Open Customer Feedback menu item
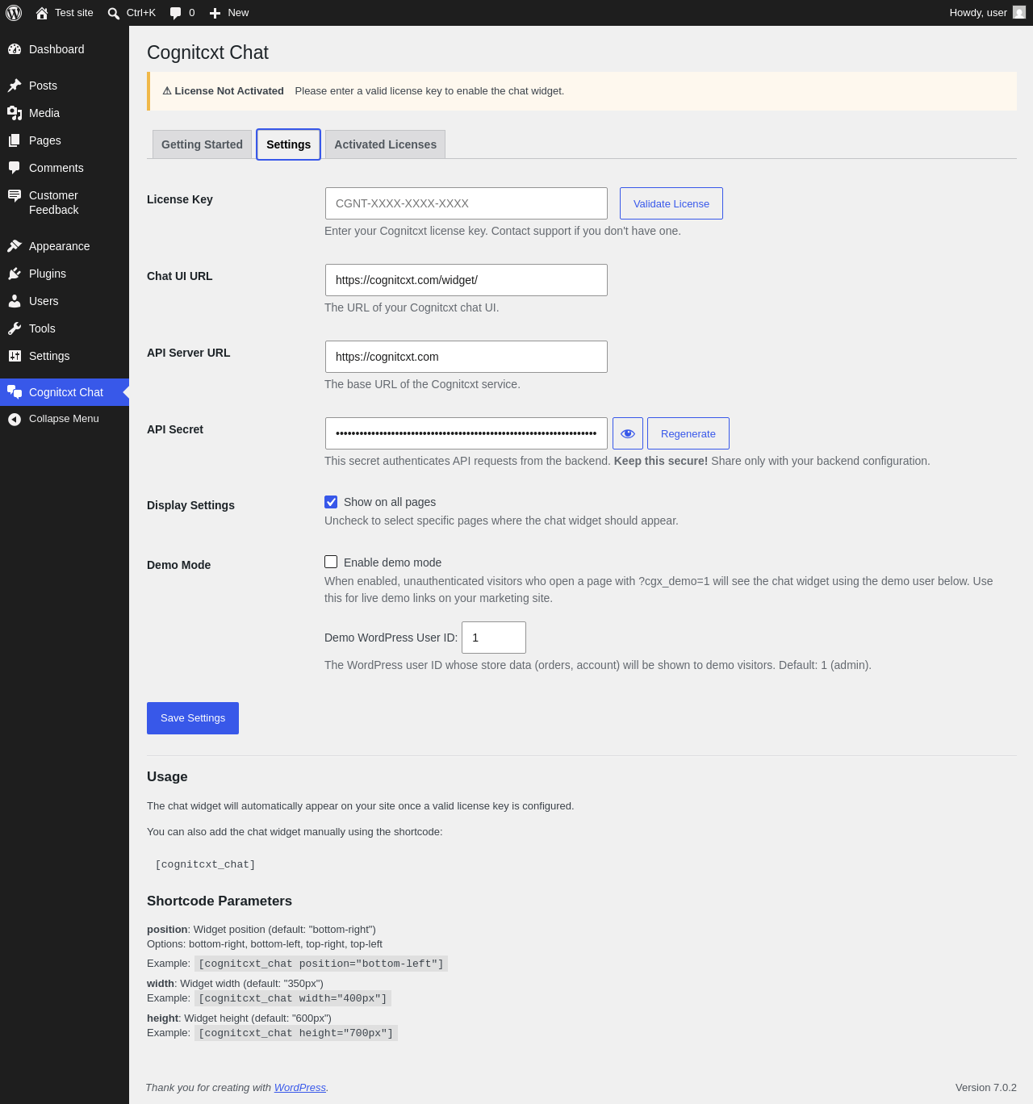The width and height of the screenshot is (1033, 1104). pyautogui.click(x=65, y=203)
